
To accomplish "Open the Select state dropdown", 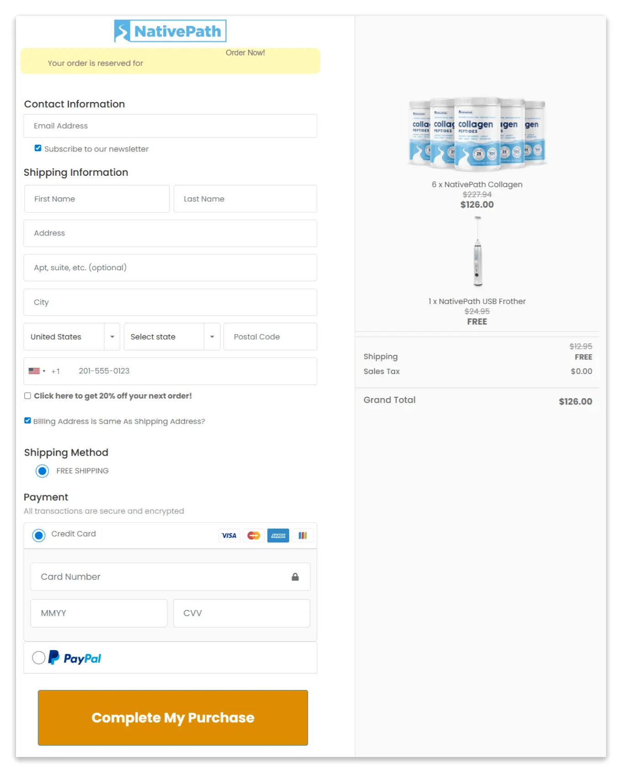I will (172, 337).
